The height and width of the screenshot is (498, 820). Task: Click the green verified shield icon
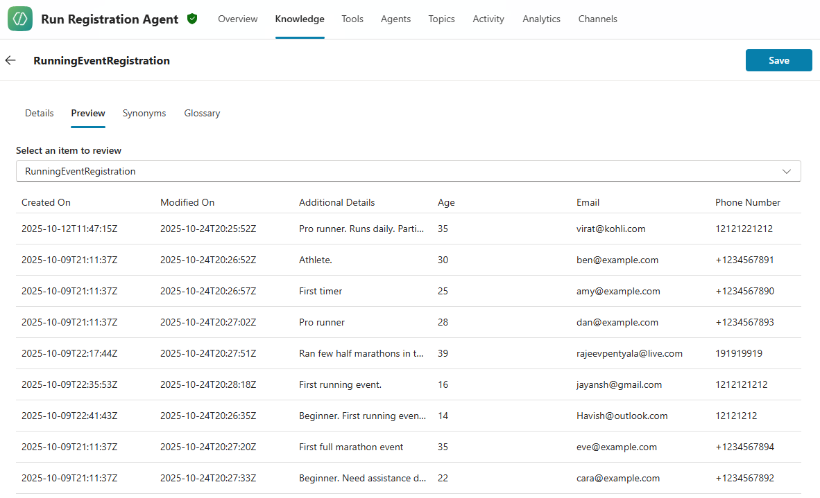coord(192,19)
